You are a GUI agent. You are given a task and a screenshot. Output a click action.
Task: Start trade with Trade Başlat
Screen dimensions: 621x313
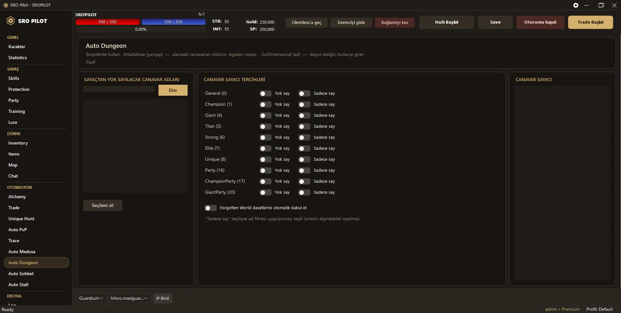pos(590,22)
